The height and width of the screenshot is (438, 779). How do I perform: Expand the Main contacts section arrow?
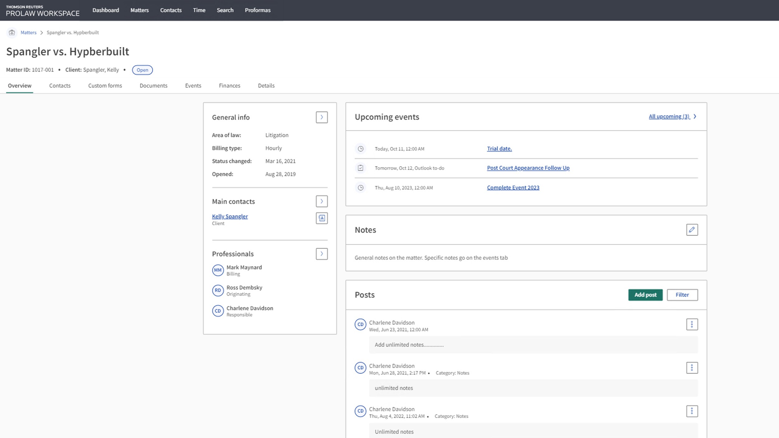[x=322, y=201]
